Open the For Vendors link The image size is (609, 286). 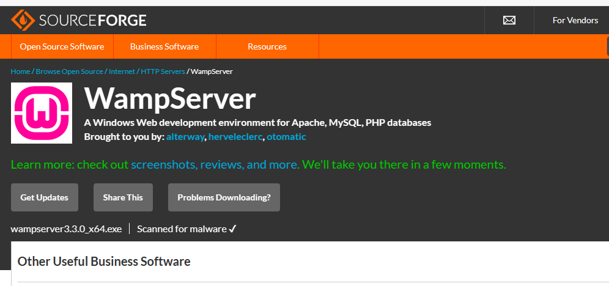coord(575,20)
